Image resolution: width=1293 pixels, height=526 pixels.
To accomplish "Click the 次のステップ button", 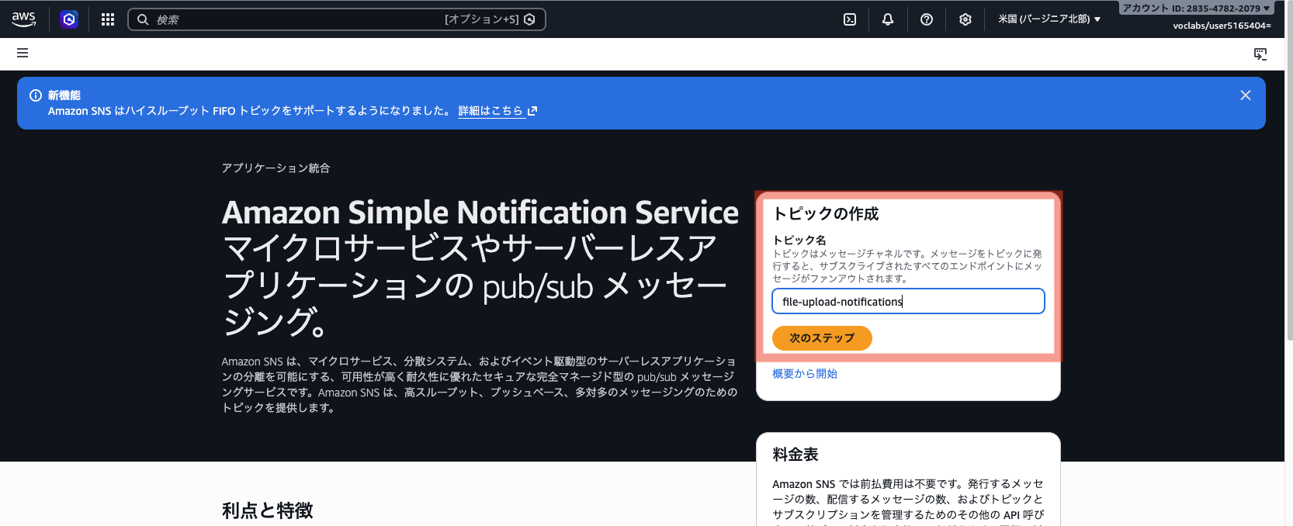I will pos(822,338).
